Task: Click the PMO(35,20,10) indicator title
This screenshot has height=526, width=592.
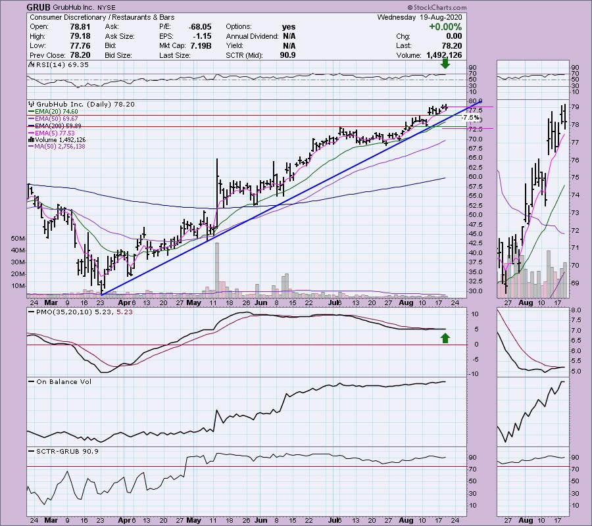Action: tap(84, 312)
